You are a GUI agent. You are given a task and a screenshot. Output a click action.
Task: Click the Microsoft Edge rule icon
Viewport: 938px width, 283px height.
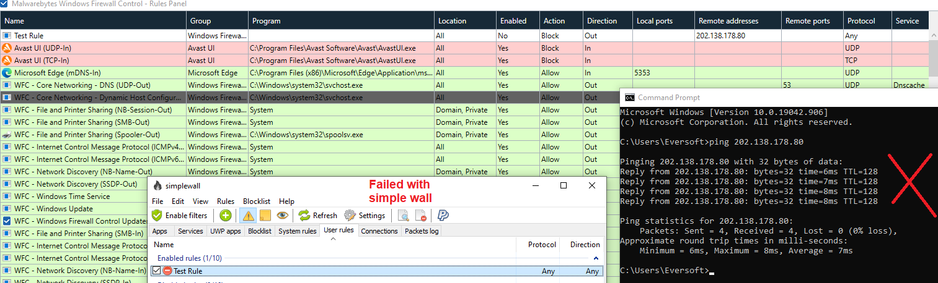(7, 73)
